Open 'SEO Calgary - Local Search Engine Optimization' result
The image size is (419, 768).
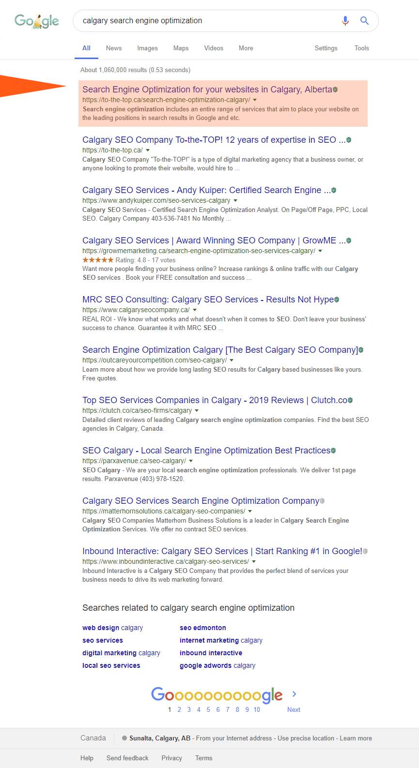coord(206,451)
